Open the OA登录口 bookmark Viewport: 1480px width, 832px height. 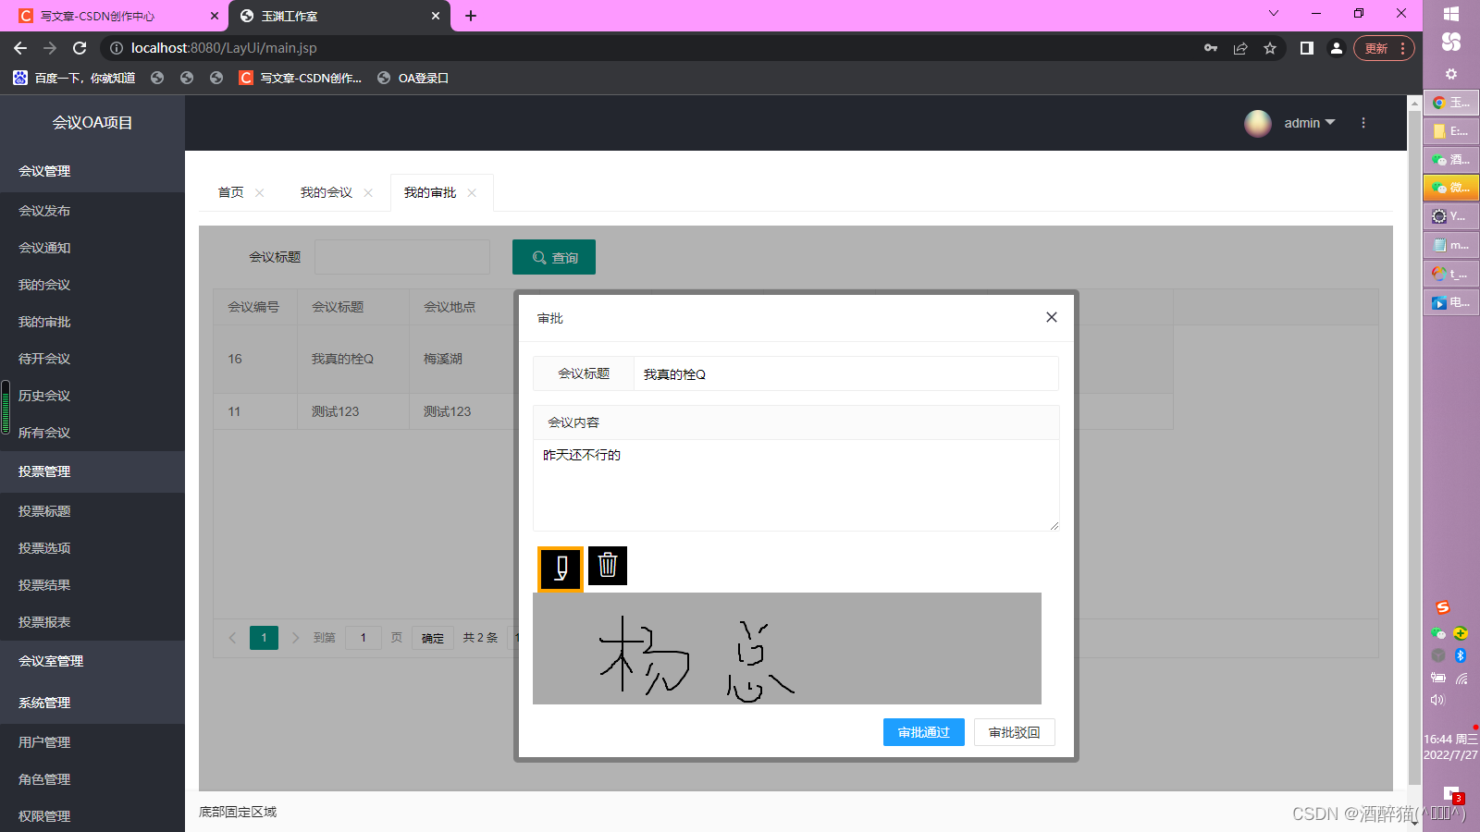point(413,78)
